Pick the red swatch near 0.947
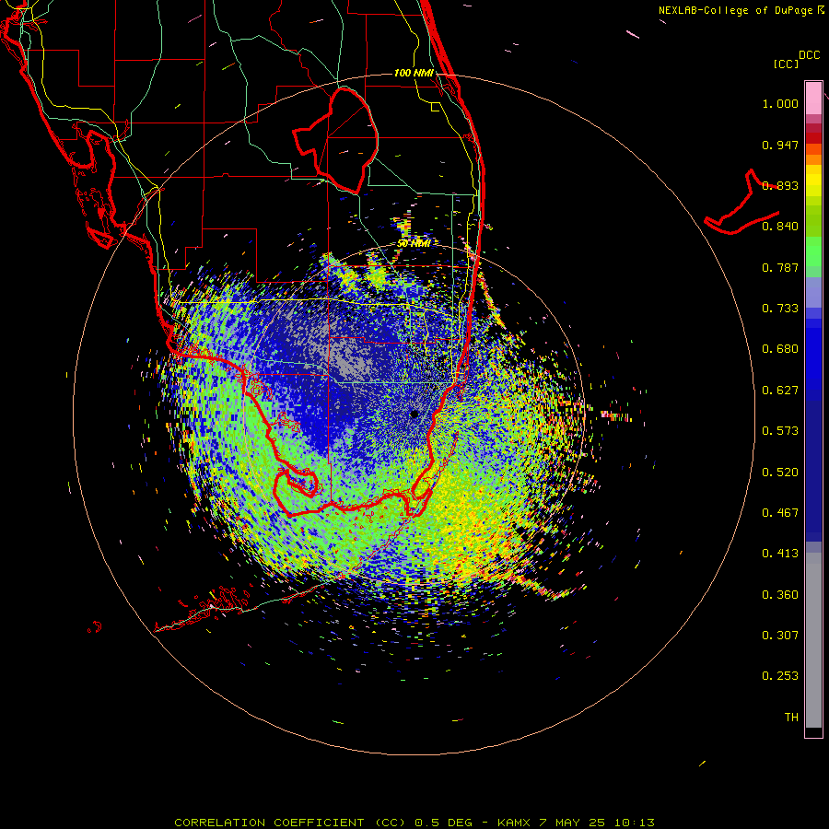Image resolution: width=829 pixels, height=829 pixels. tap(813, 138)
